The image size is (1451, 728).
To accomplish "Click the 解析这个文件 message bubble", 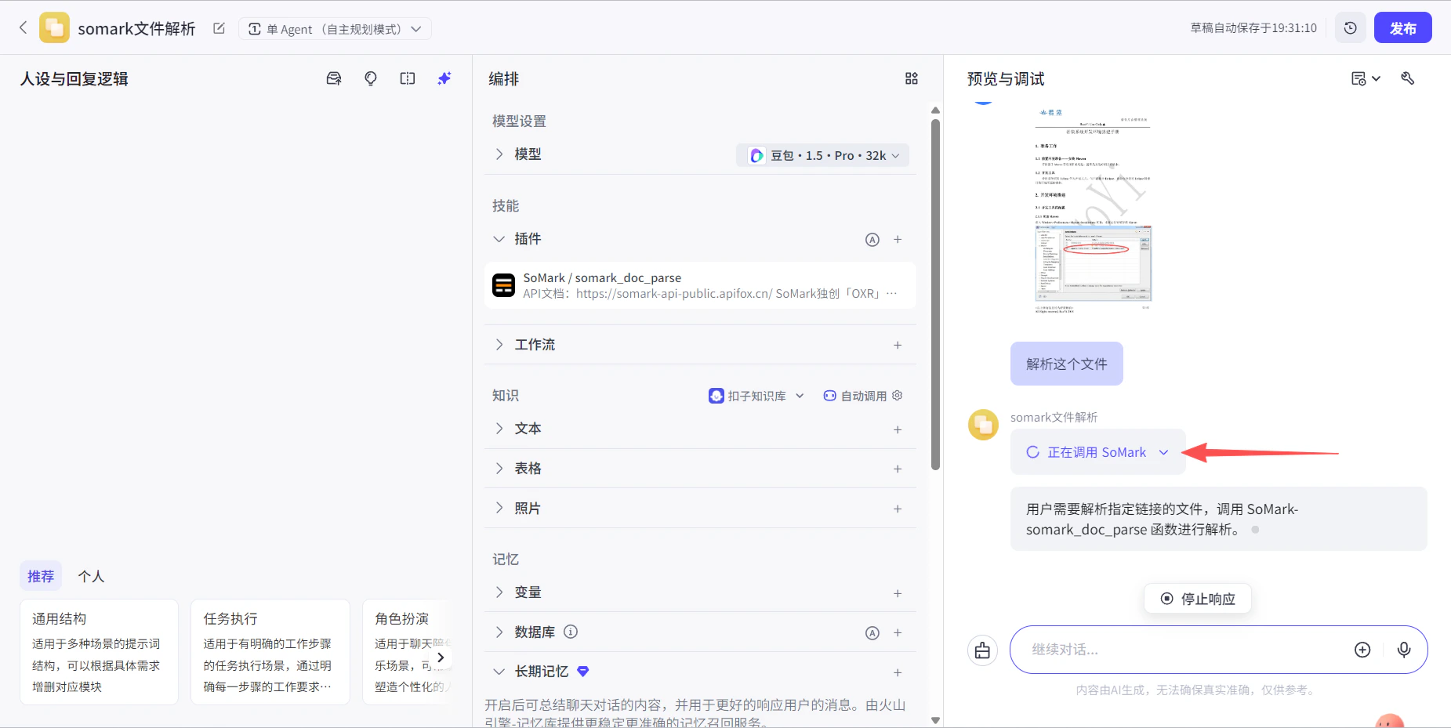I will tap(1066, 364).
